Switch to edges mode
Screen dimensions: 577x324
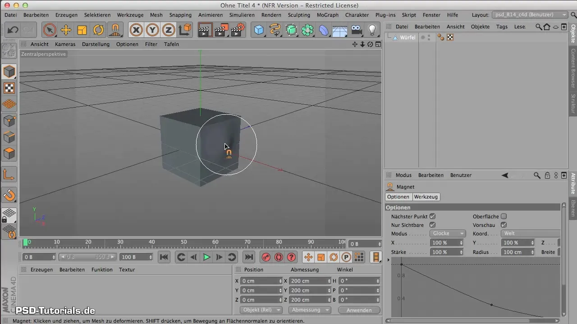click(x=9, y=137)
